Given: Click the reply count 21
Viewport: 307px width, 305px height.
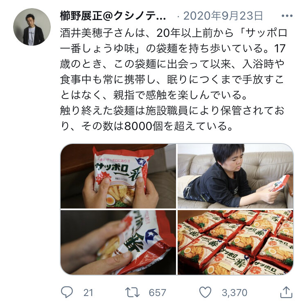Looking at the screenshot, I should tap(88, 293).
